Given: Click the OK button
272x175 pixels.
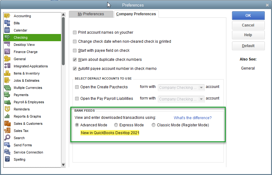Looking at the screenshot, I should click(248, 15).
